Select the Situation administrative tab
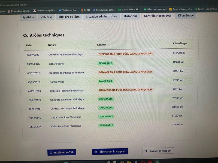Viewport: 218px width, 163px height. 101,17
